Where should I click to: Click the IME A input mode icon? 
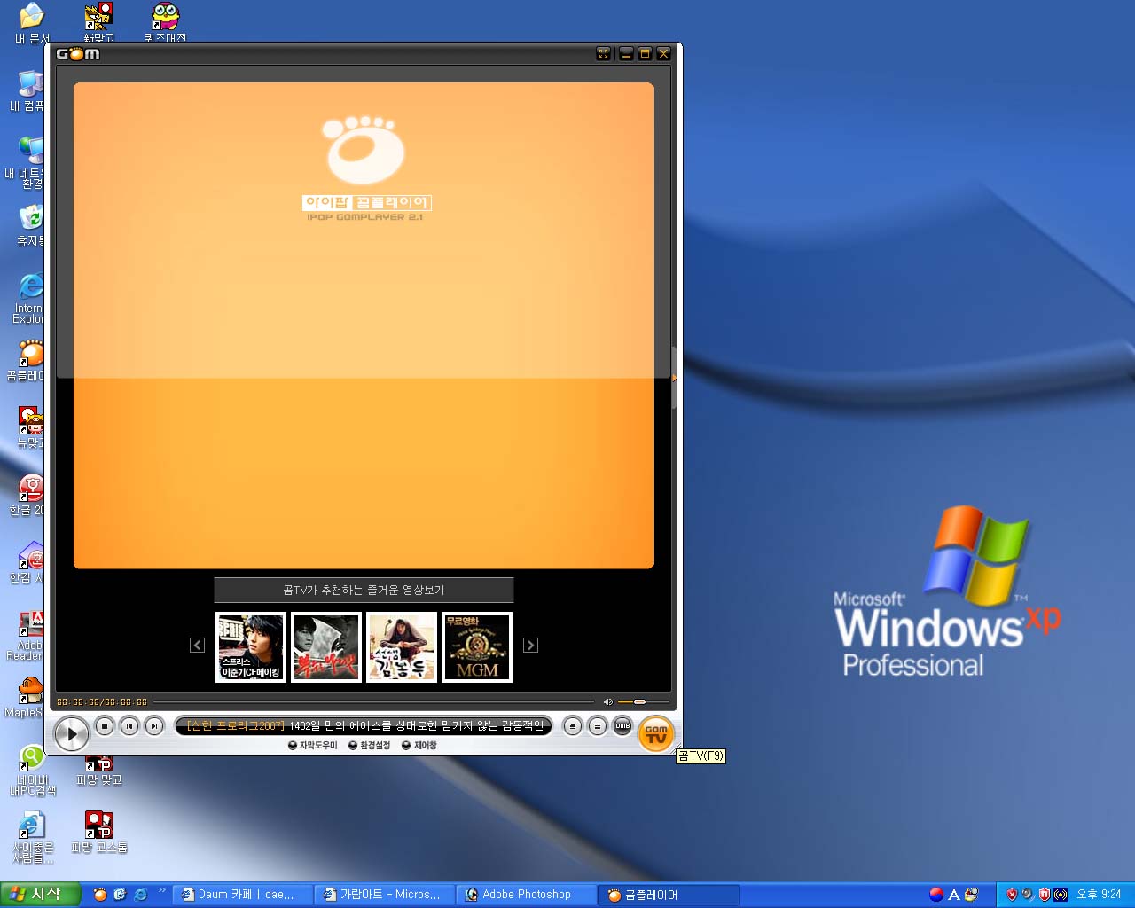954,895
